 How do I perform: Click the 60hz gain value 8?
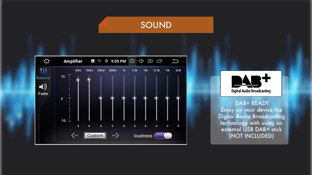tap(78, 126)
